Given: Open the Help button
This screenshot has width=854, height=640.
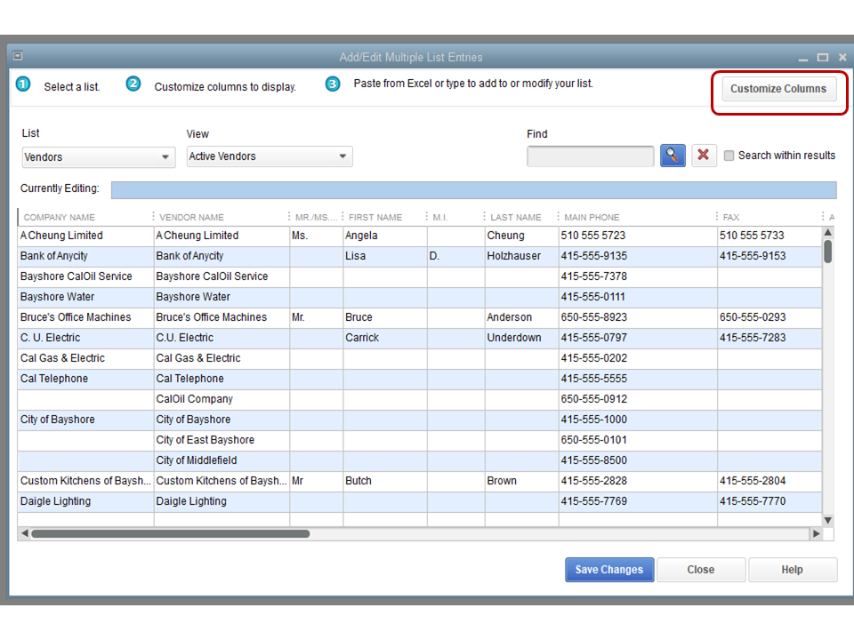Looking at the screenshot, I should click(792, 570).
